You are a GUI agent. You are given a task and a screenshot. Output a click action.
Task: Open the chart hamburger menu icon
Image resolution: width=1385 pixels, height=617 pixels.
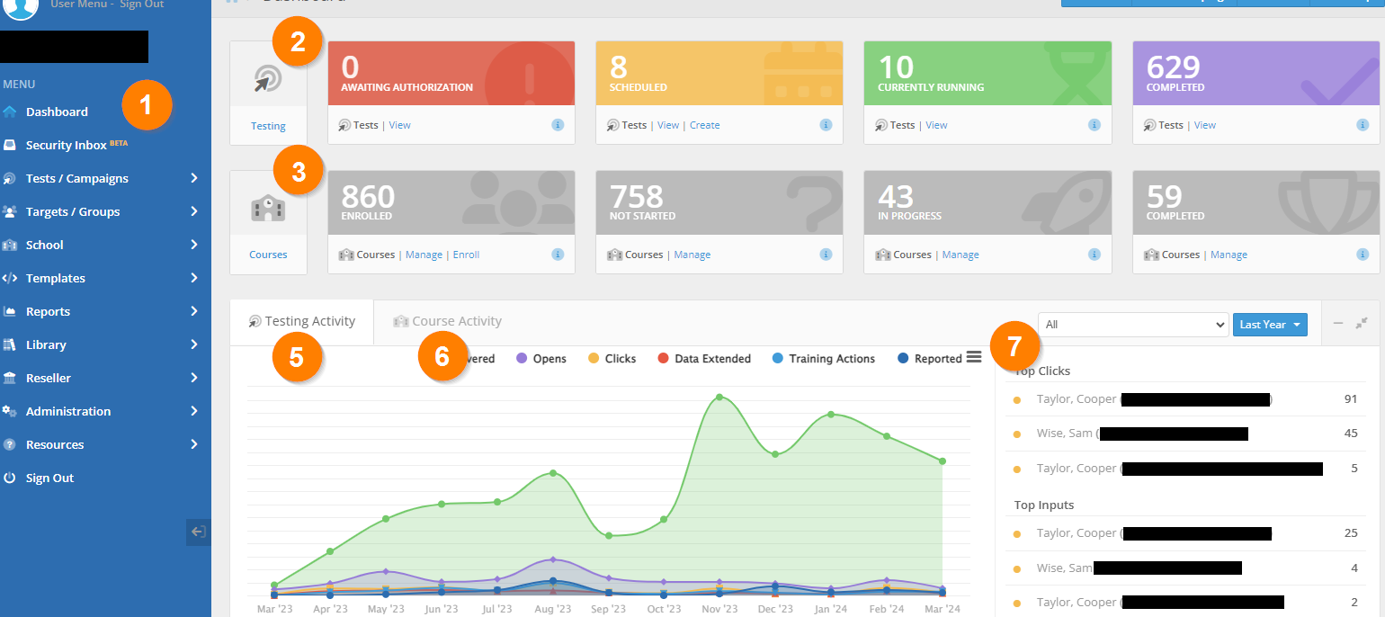(974, 358)
